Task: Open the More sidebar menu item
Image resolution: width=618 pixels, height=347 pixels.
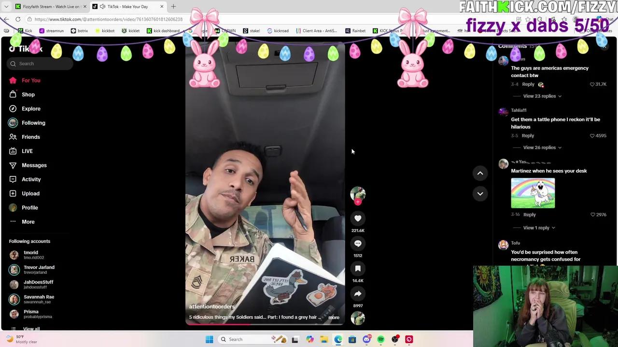Action: pyautogui.click(x=13, y=222)
